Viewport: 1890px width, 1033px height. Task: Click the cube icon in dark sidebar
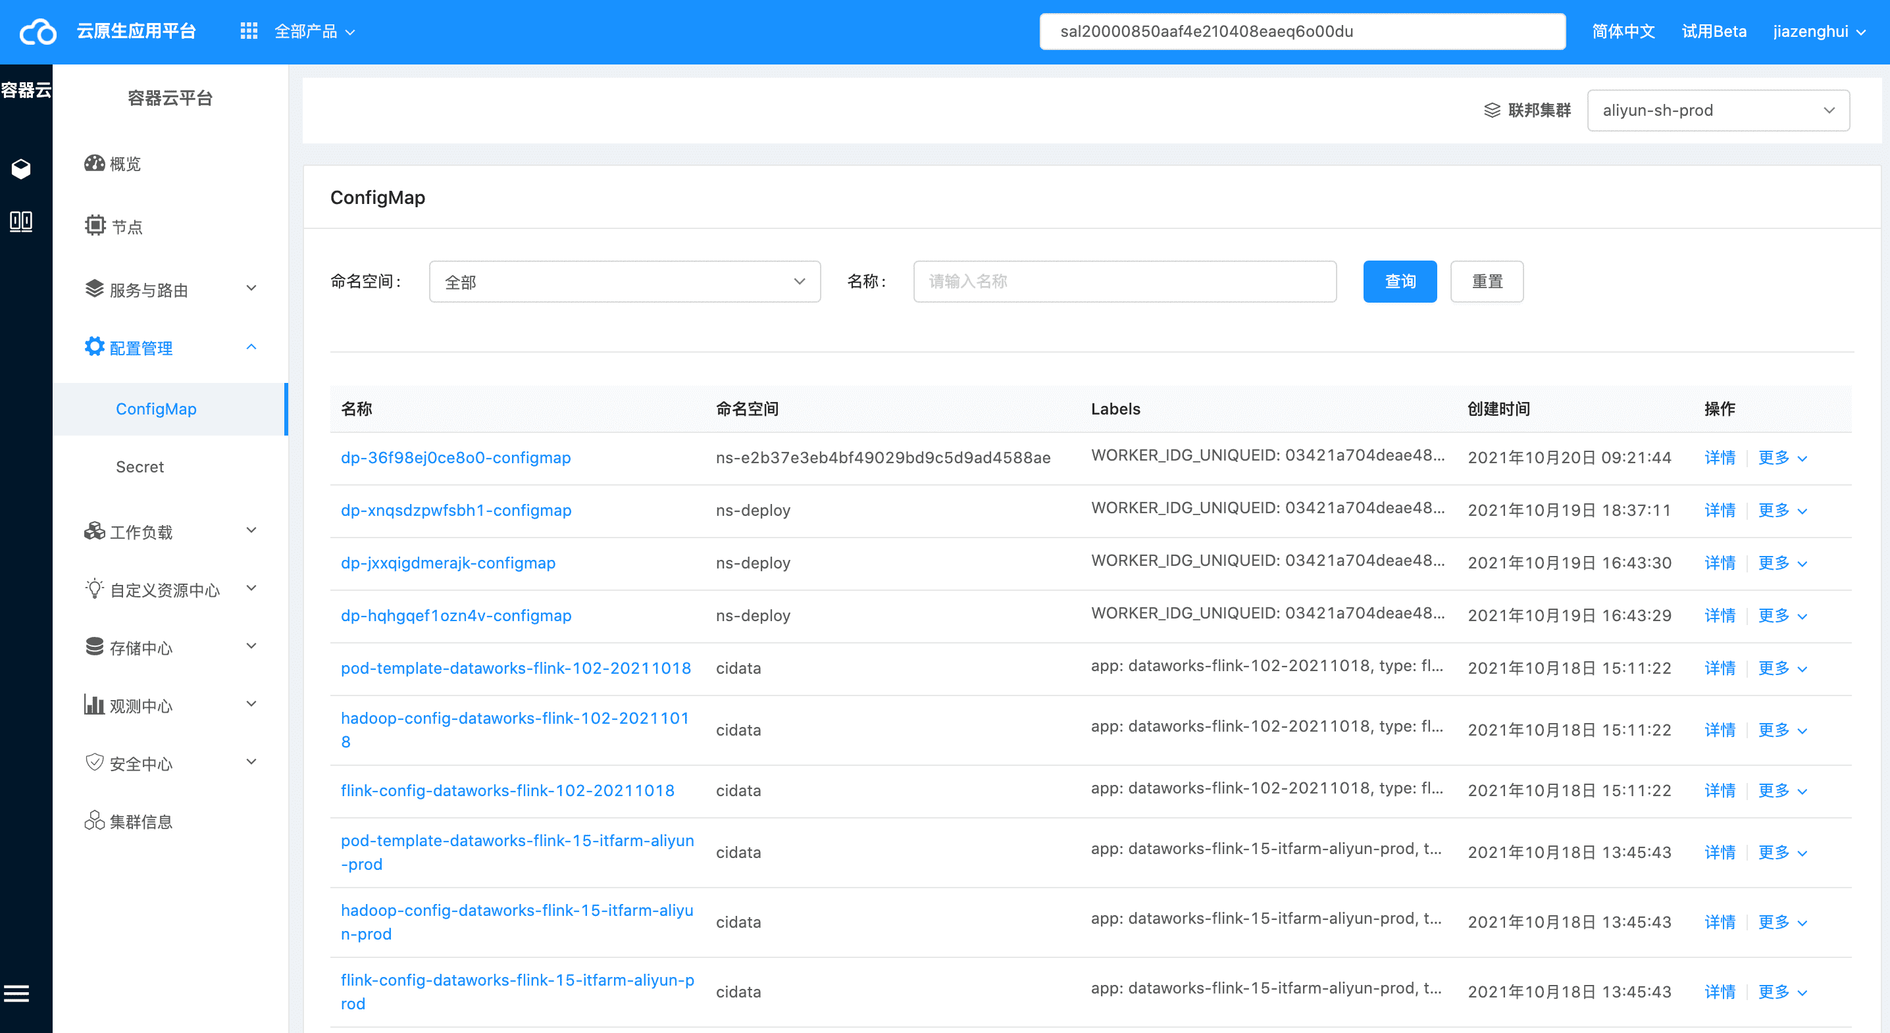(20, 168)
